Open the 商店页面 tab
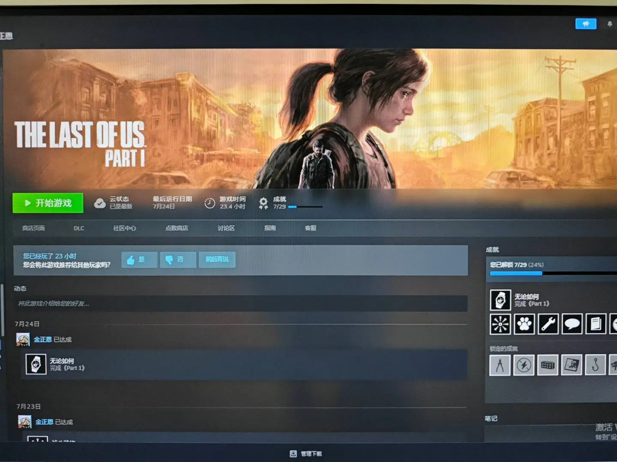Viewport: 617px width, 462px height. [33, 228]
